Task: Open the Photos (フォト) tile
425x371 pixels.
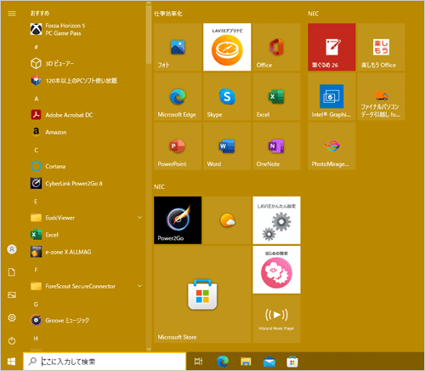Action: (x=178, y=47)
